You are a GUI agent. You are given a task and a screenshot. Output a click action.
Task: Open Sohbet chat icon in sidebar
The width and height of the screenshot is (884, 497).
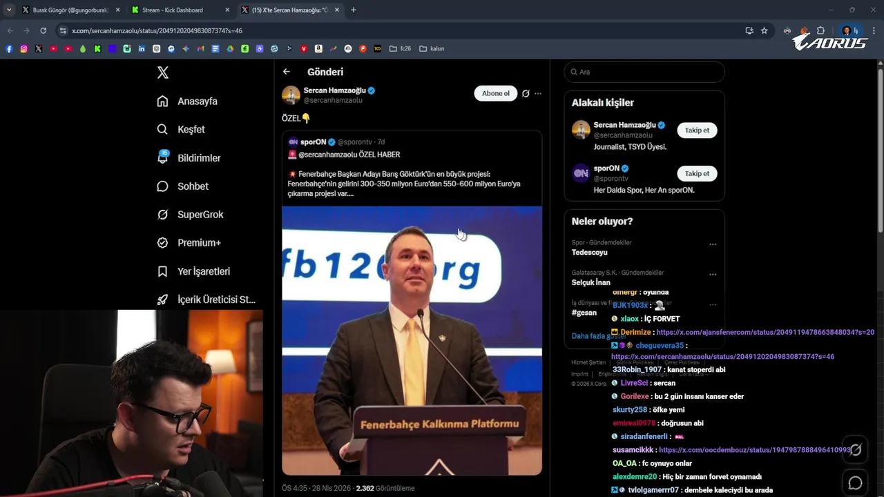point(162,186)
